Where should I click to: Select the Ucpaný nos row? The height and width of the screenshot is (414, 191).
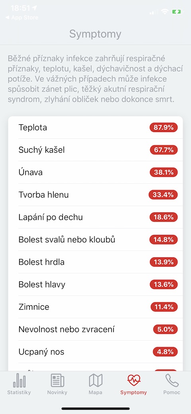click(x=95, y=352)
